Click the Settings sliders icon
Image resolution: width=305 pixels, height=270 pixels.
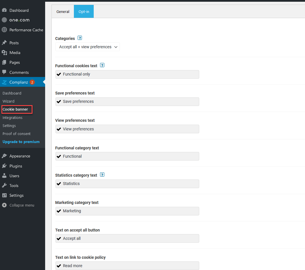pos(4,195)
